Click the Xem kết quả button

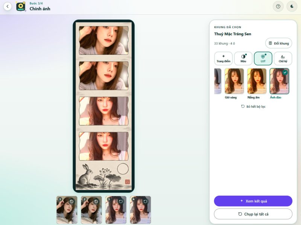coord(253,201)
